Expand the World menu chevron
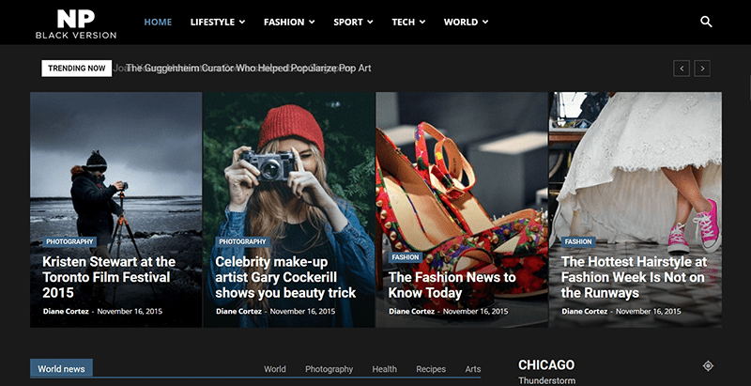The image size is (751, 386). point(485,22)
